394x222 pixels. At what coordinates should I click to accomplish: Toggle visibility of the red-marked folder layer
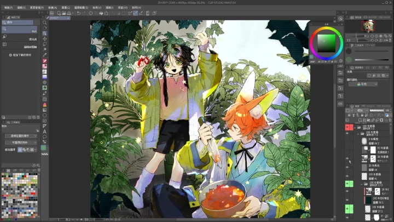coord(347,127)
